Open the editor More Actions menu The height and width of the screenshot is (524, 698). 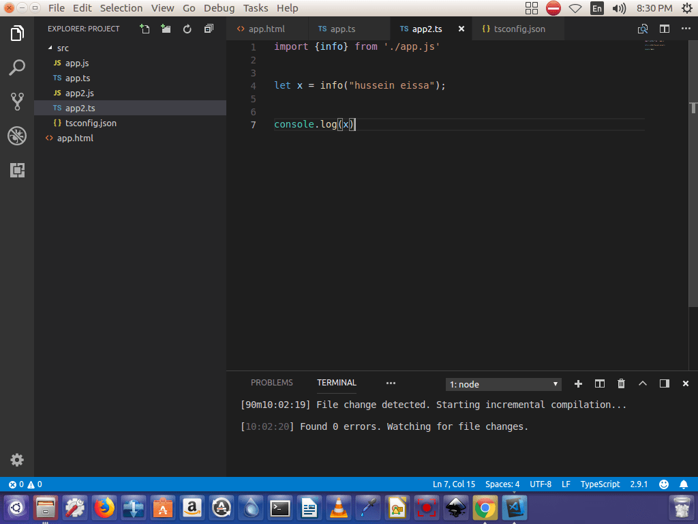(685, 29)
